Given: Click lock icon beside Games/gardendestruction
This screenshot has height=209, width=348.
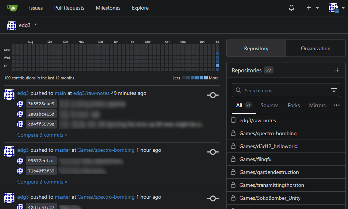Looking at the screenshot, I should click(233, 172).
